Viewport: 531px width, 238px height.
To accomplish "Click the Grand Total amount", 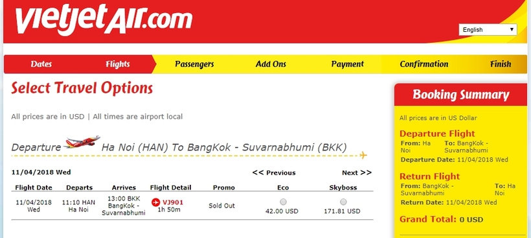I will click(x=471, y=220).
